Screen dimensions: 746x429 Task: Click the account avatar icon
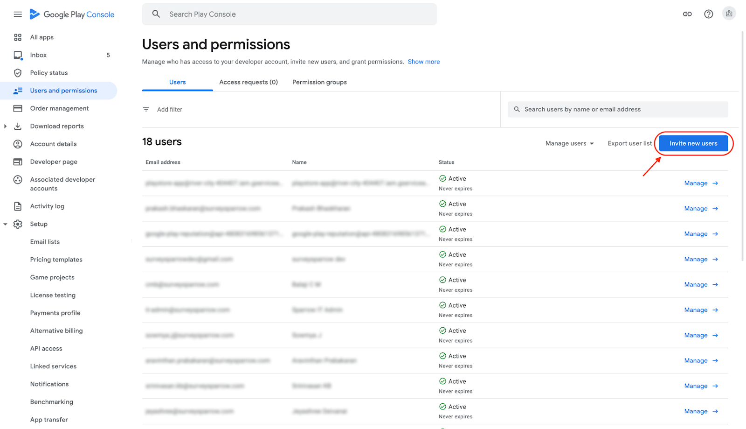pyautogui.click(x=729, y=14)
